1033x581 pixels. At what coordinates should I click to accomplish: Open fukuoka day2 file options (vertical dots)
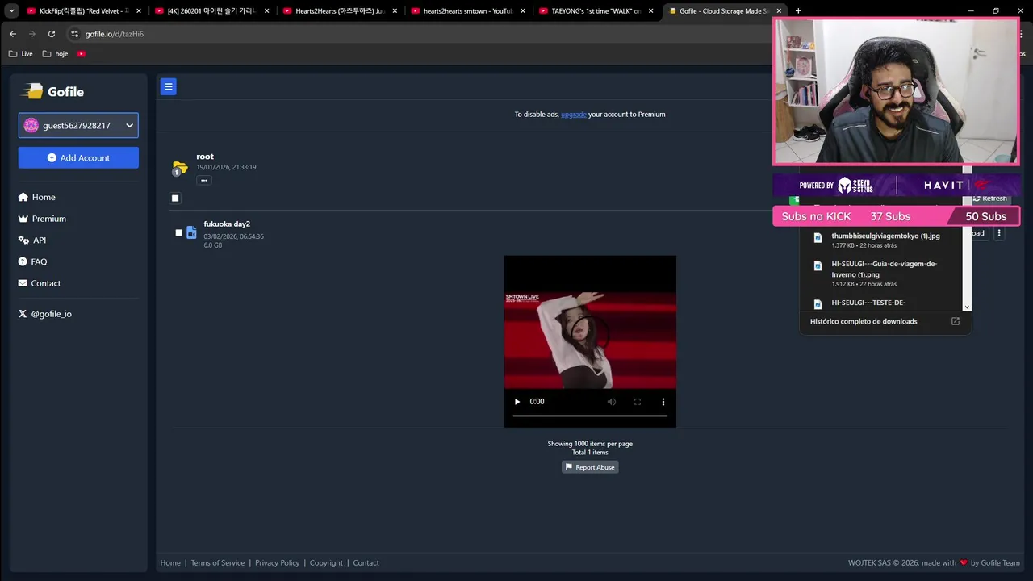(999, 233)
